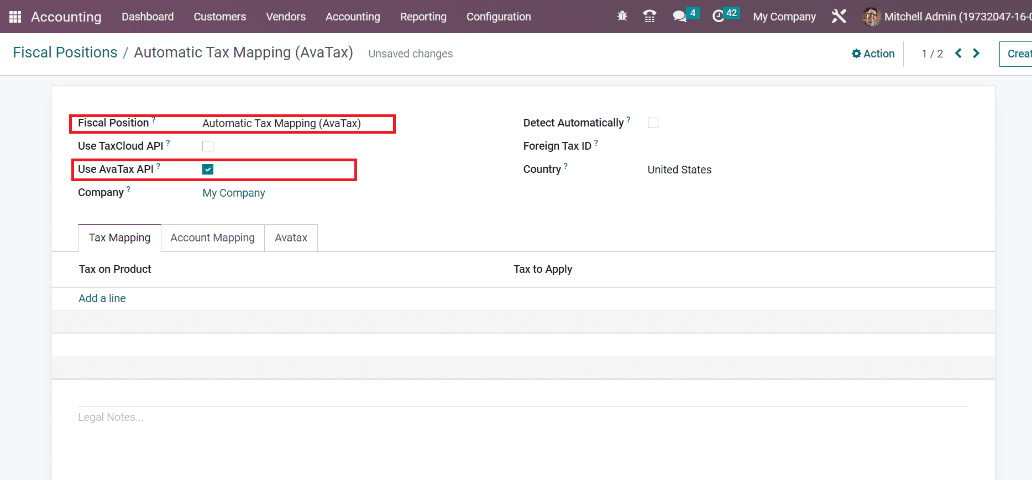Switch to the Account Mapping tab
This screenshot has height=480, width=1032.
pyautogui.click(x=213, y=238)
